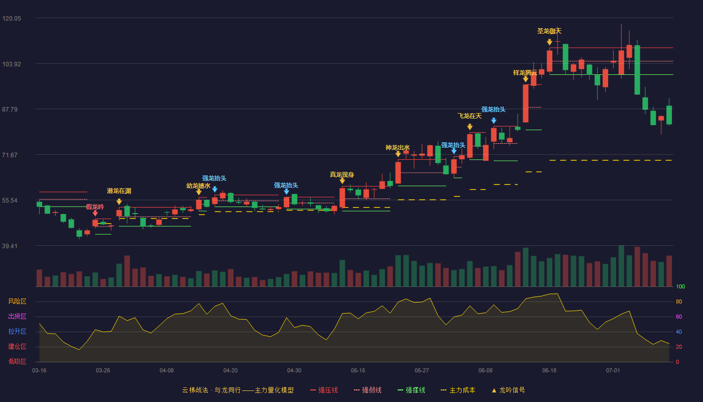The image size is (703, 402).
Task: Toggle the 主力成本 legend entry
Action: pos(458,390)
